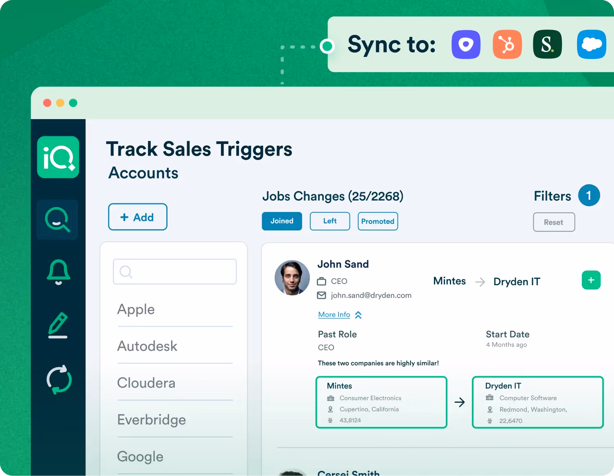Toggle the Left job change filter
Screen dimensions: 614x476
point(330,221)
